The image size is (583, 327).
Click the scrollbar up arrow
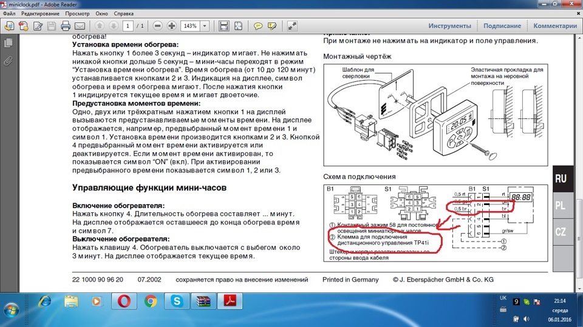click(x=579, y=38)
